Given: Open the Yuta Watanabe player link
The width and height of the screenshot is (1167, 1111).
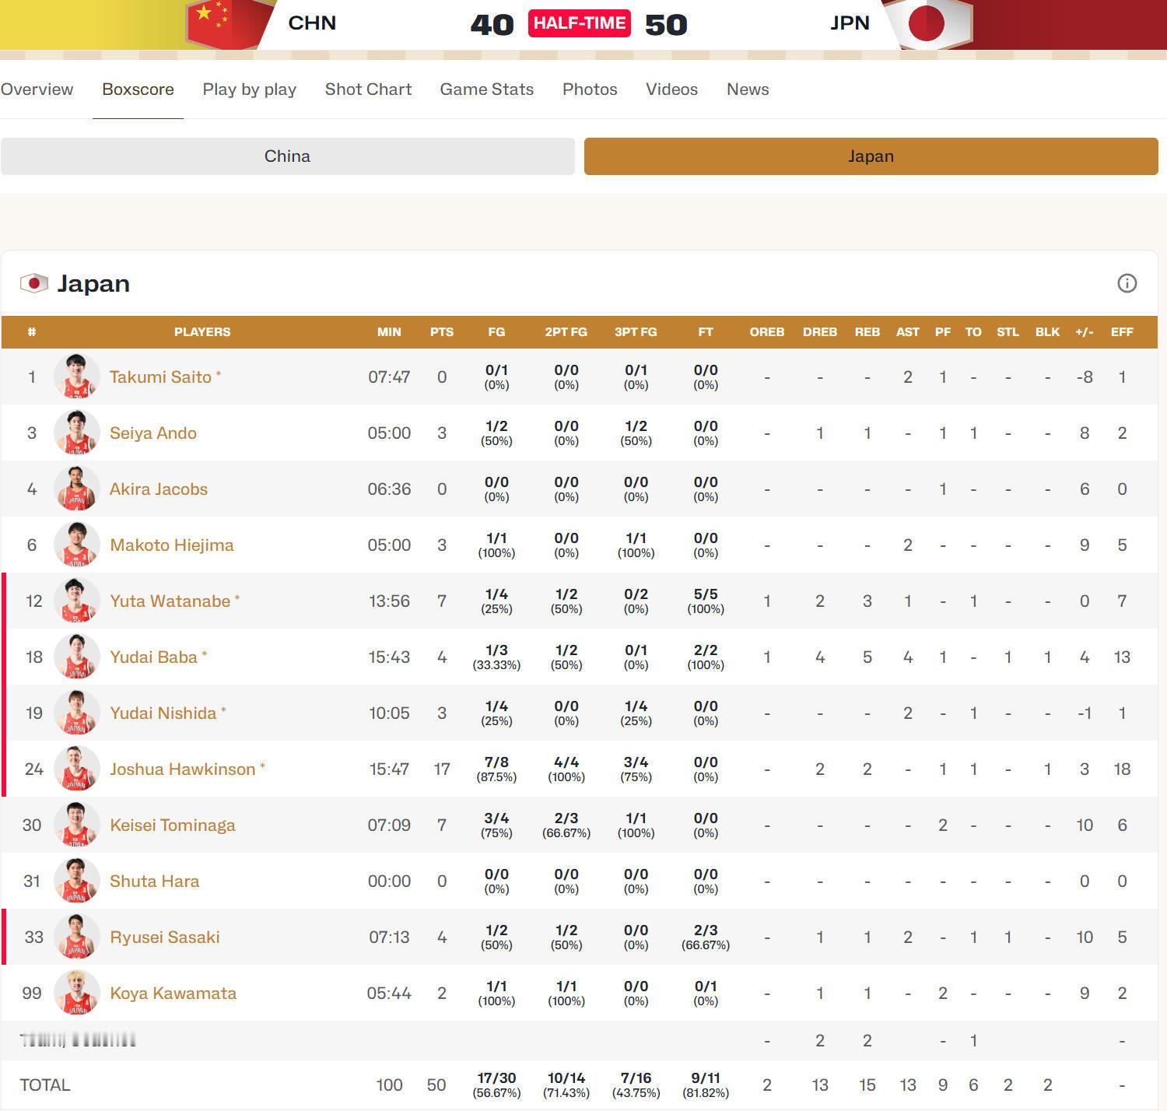Looking at the screenshot, I should click(170, 601).
